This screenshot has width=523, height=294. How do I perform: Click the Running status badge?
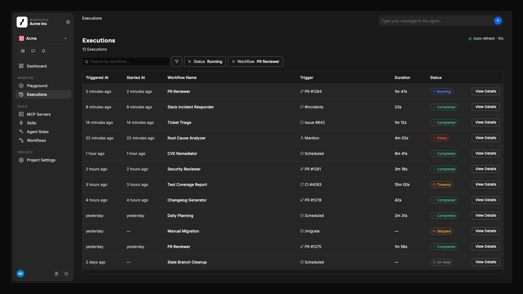point(442,91)
